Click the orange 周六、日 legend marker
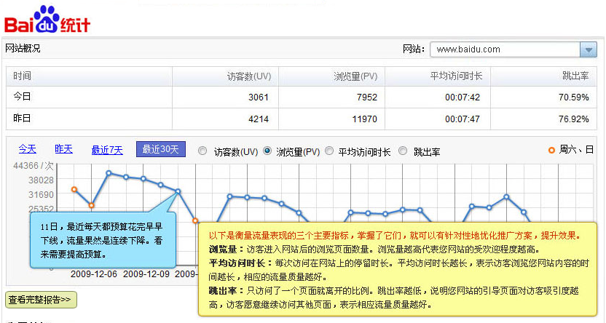This screenshot has width=606, height=323. point(551,150)
